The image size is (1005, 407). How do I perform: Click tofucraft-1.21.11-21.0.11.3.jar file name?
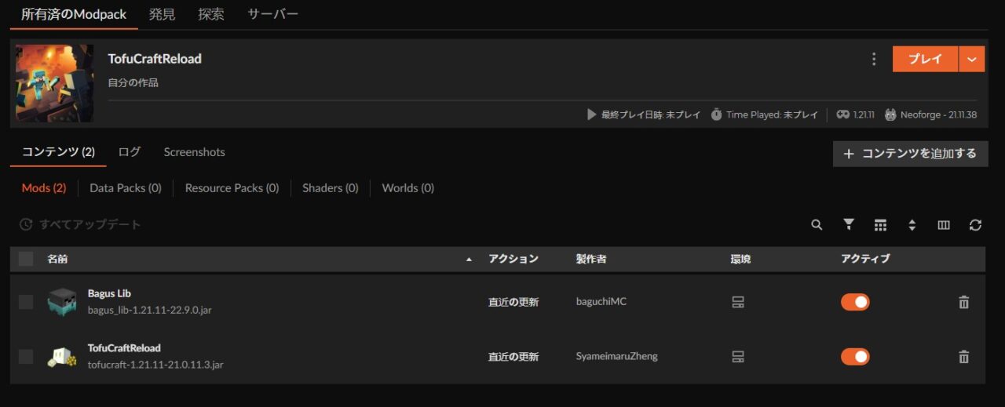[155, 365]
